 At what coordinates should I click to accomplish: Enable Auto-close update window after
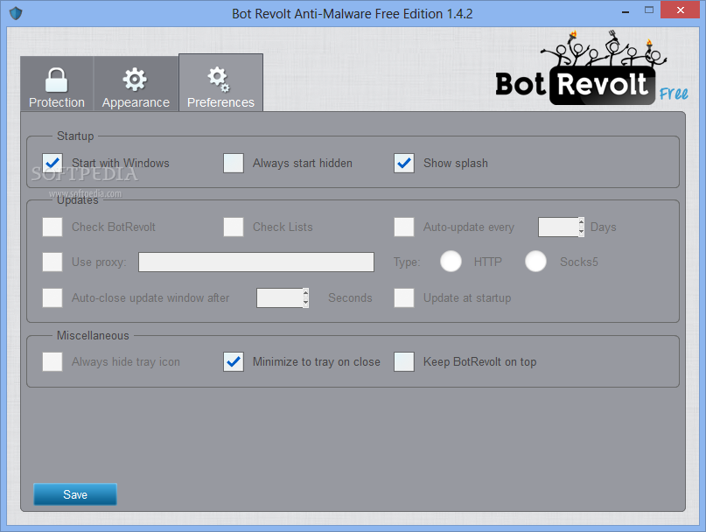click(52, 297)
